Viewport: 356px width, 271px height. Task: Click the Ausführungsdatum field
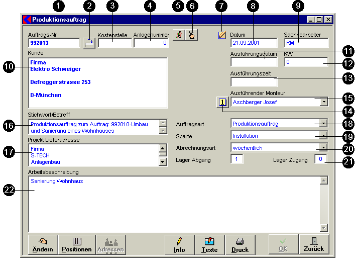click(253, 62)
